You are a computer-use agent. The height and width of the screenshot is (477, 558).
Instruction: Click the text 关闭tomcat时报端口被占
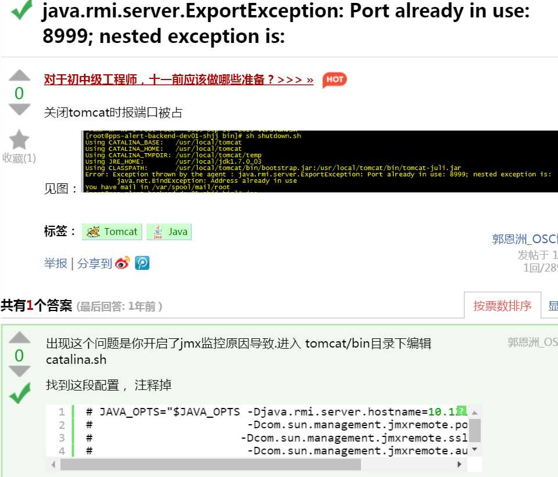tap(113, 113)
